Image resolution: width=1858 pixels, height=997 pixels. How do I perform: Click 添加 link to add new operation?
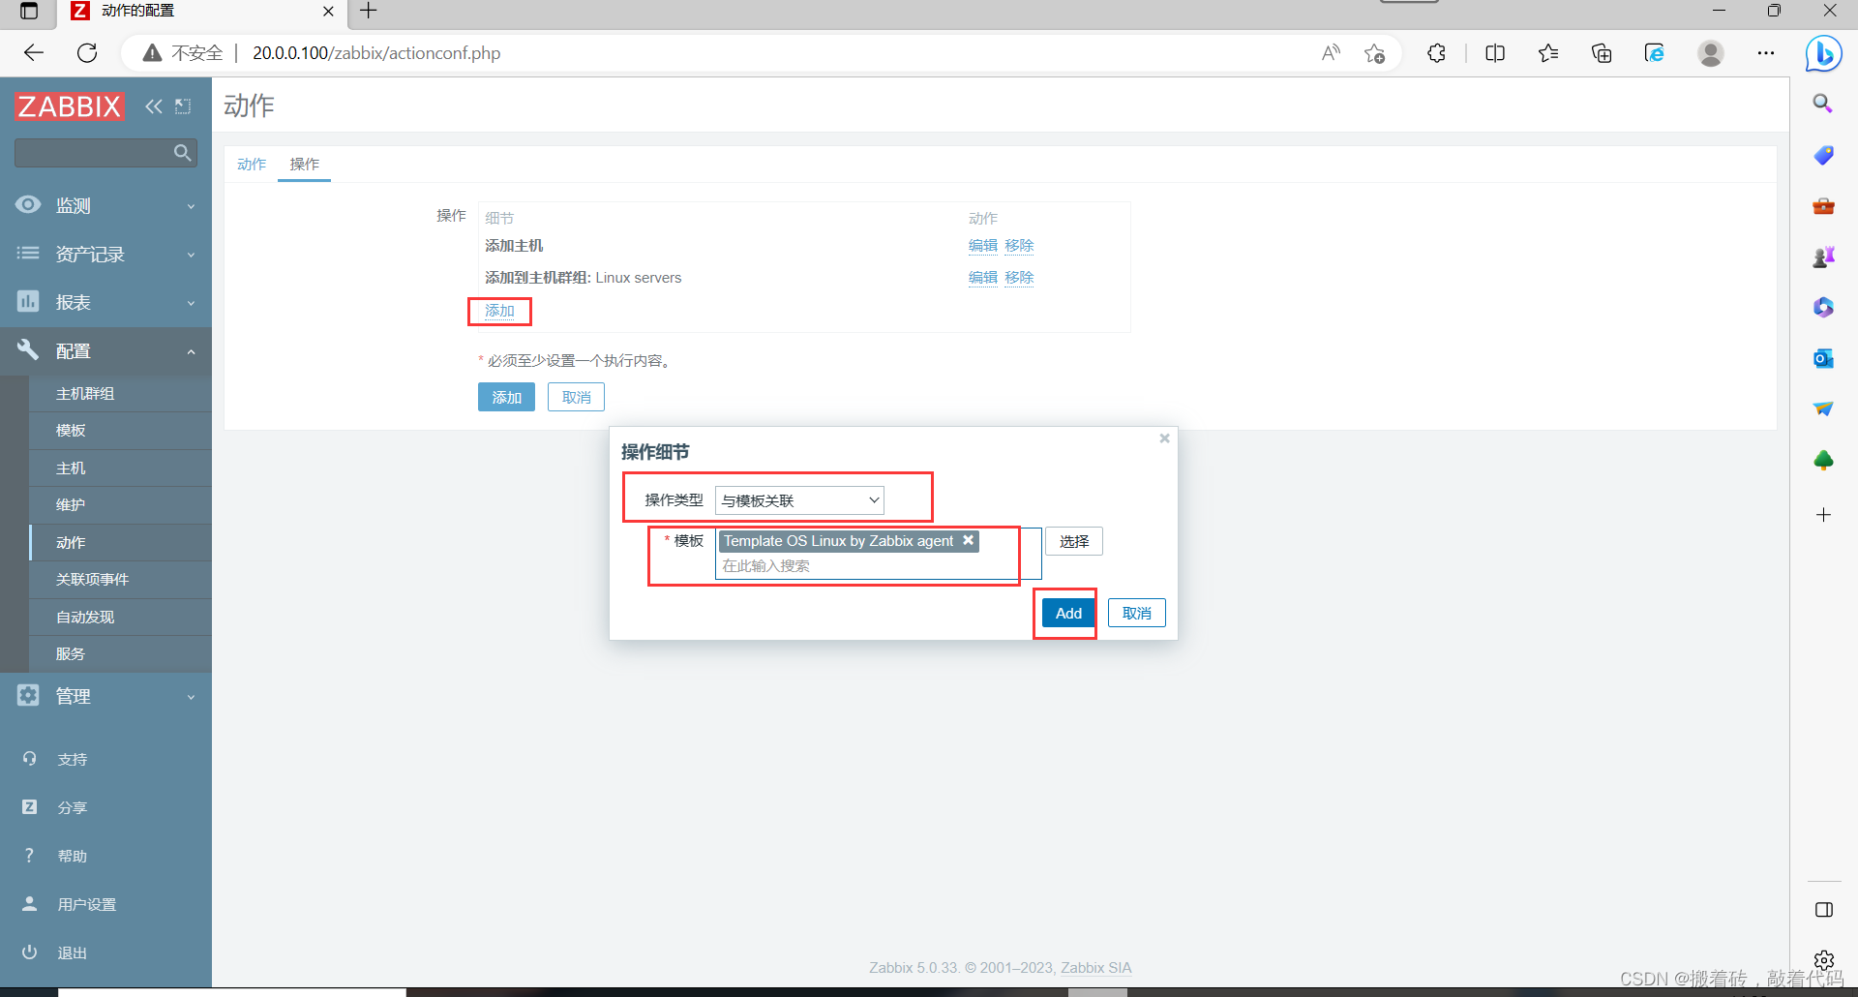tap(499, 311)
